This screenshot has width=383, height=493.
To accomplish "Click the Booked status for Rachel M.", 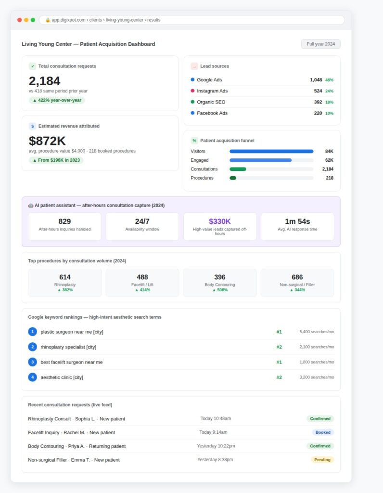I will (323, 432).
